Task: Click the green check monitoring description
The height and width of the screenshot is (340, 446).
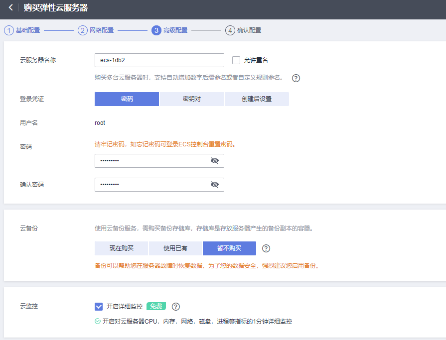Action: [193, 322]
